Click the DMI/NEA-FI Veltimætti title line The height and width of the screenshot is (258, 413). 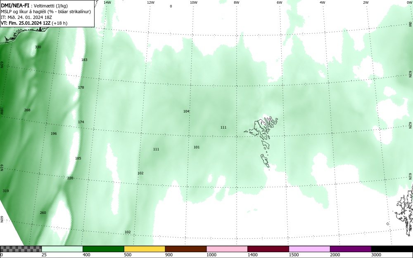[34, 6]
